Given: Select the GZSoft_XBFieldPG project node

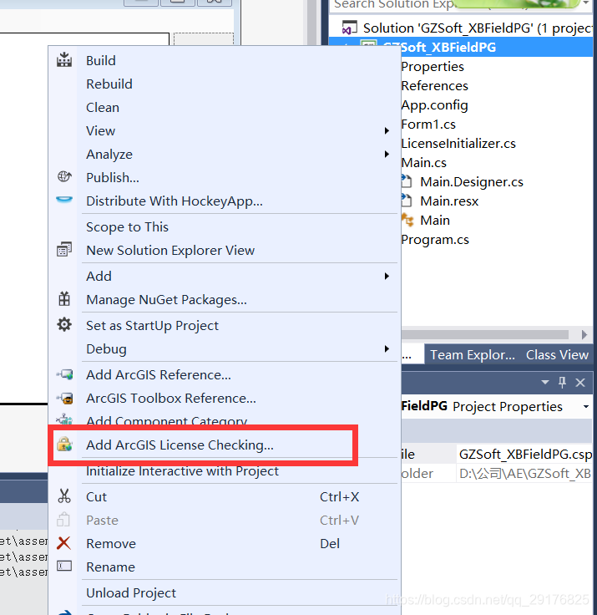Looking at the screenshot, I should (448, 48).
